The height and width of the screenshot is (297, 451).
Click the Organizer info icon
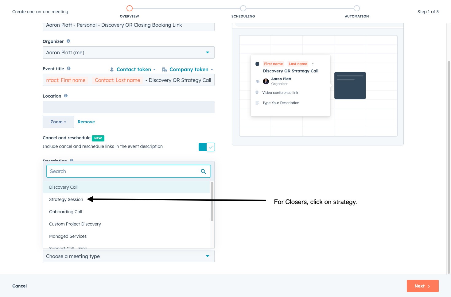[x=68, y=41]
